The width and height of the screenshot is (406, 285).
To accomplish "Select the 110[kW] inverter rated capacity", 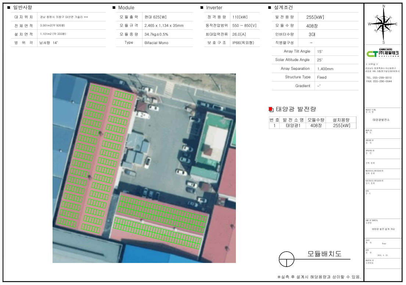I will tap(240, 17).
